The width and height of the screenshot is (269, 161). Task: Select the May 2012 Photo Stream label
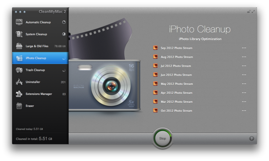[177, 84]
